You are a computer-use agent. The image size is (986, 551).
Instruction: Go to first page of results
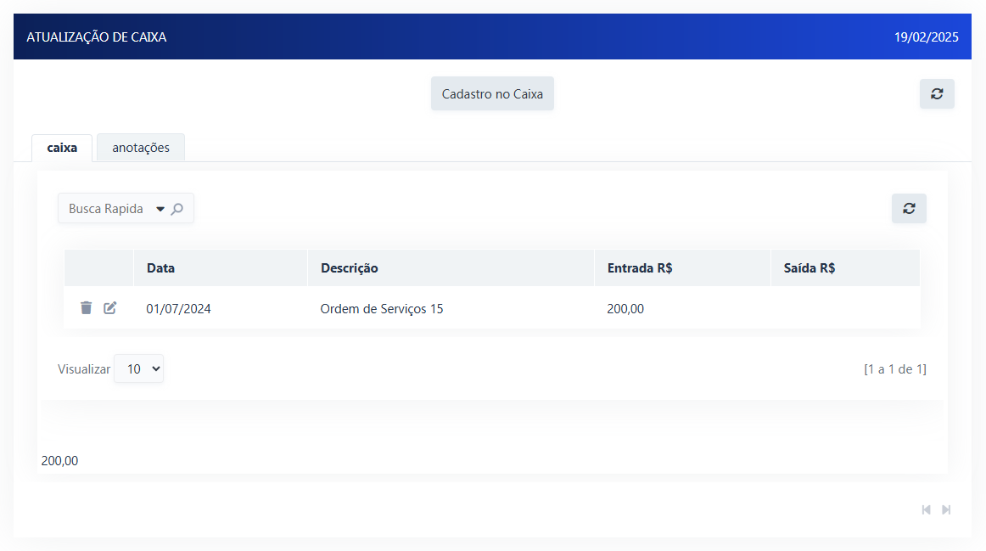[x=927, y=509]
